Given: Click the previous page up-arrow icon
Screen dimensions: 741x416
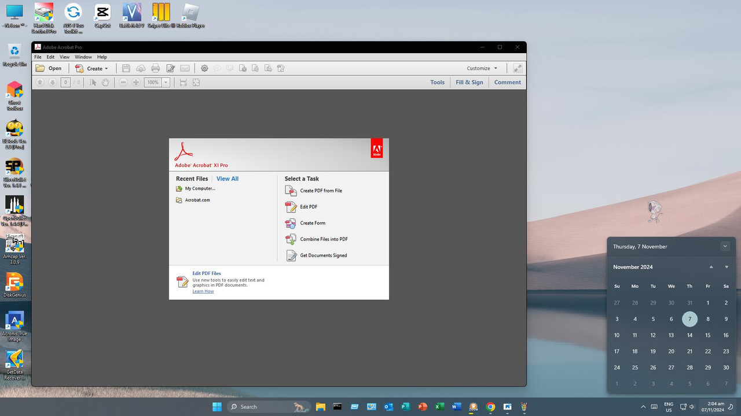Looking at the screenshot, I should pyautogui.click(x=40, y=83).
